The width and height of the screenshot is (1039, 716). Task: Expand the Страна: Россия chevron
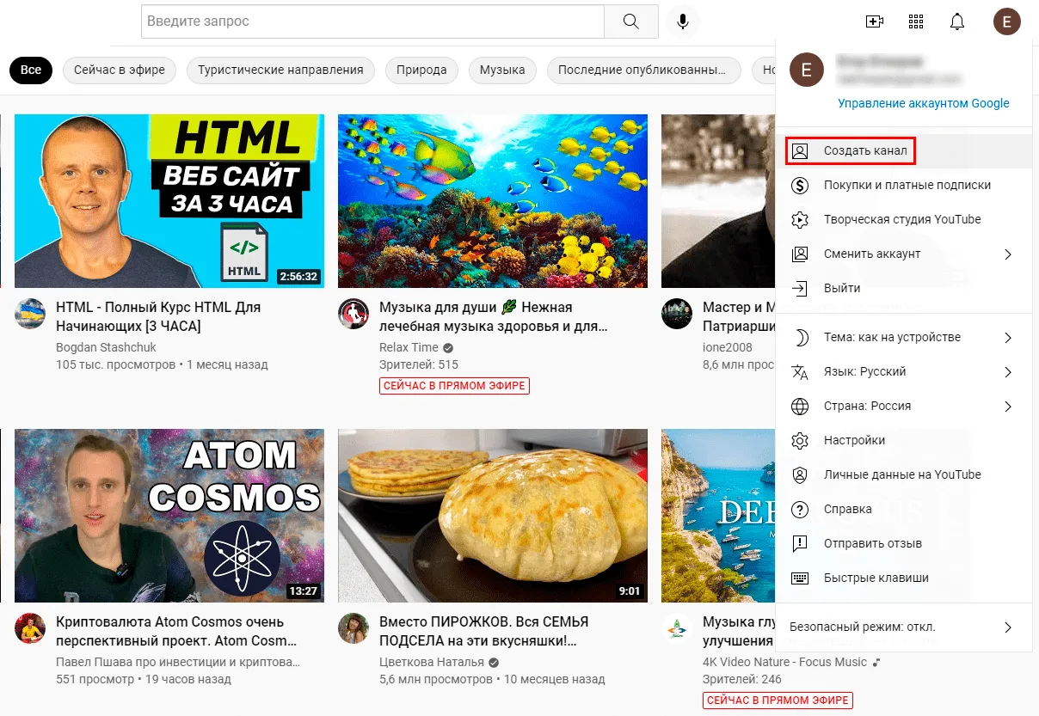pos(1008,407)
